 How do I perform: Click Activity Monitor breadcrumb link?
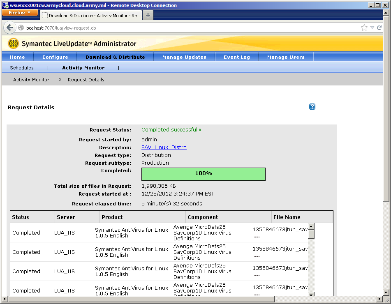(x=31, y=80)
